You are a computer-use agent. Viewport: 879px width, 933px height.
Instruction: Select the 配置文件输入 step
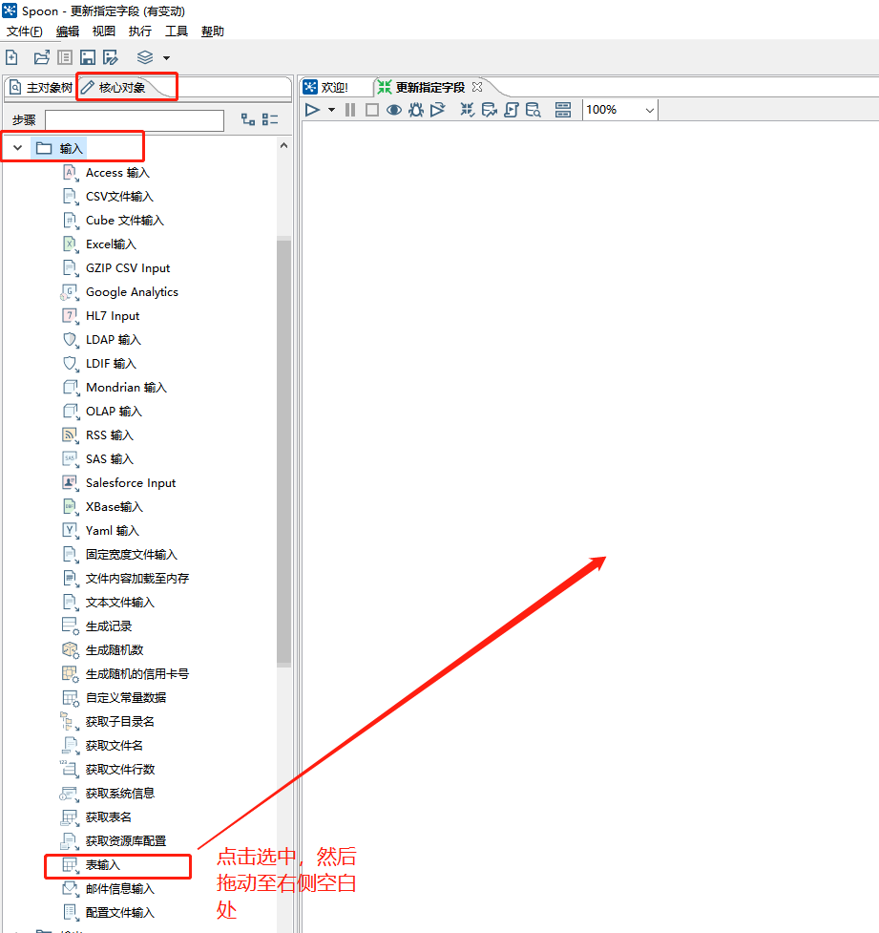(108, 913)
